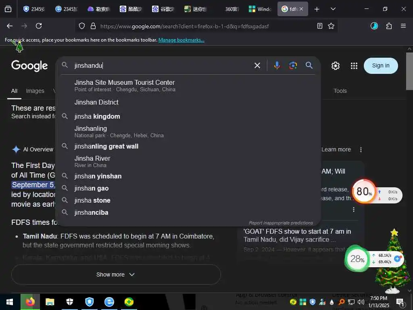Switch to the All results tab

14,91
